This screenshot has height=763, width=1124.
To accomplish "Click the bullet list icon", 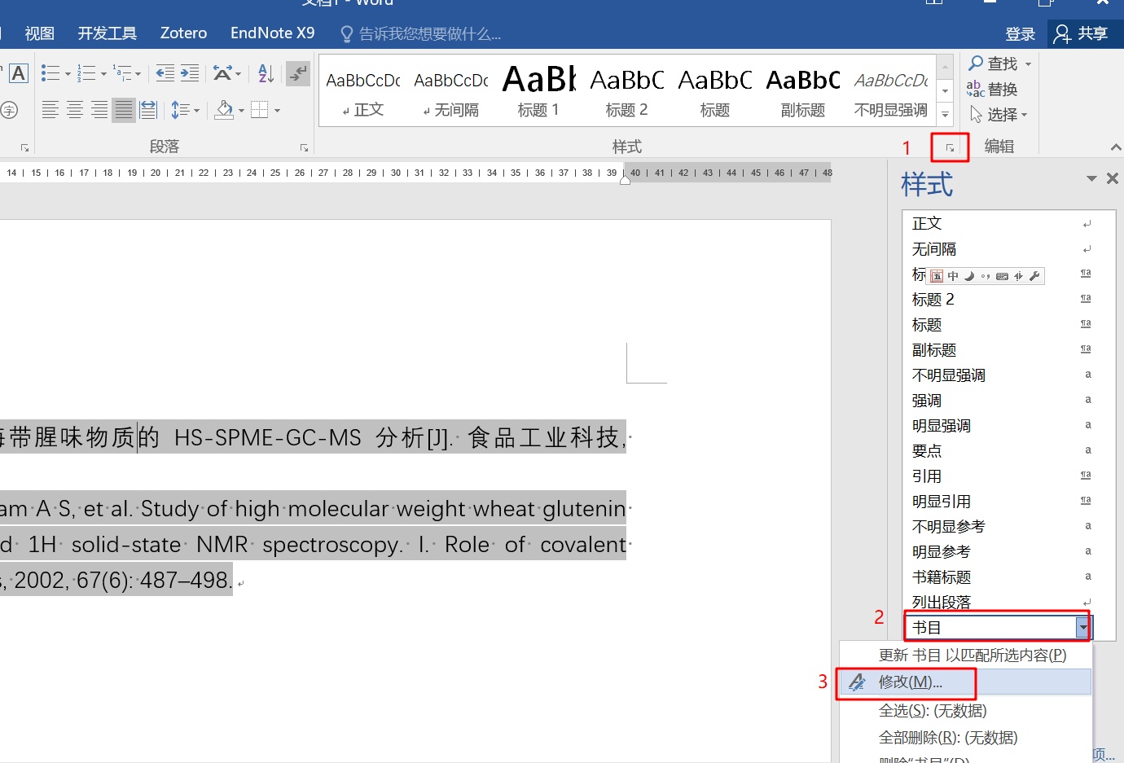I will click(x=50, y=73).
